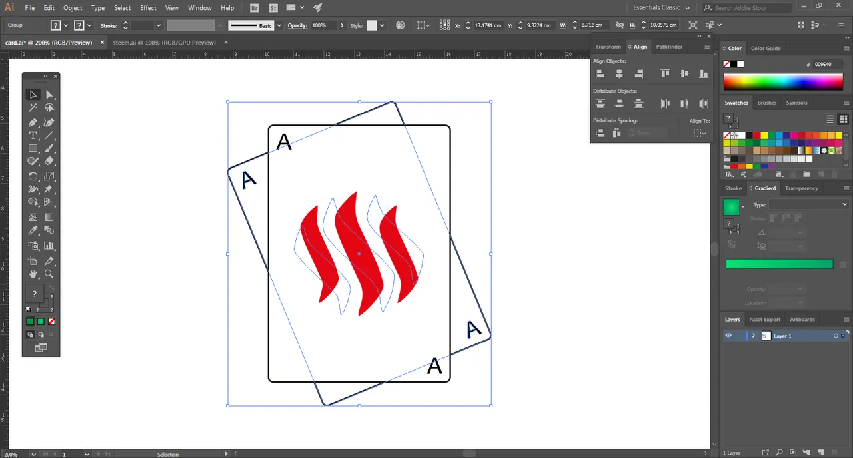
Task: Select the Line Segment tool
Action: 49,135
